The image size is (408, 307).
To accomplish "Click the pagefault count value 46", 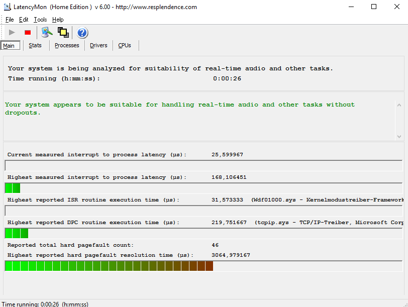I will point(215,245).
